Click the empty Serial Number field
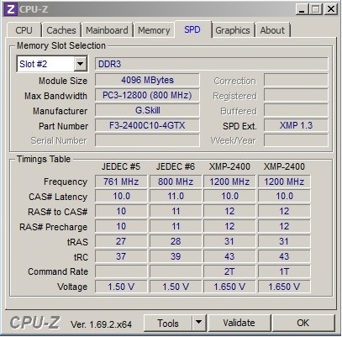This screenshot has width=342, height=337. 147,140
